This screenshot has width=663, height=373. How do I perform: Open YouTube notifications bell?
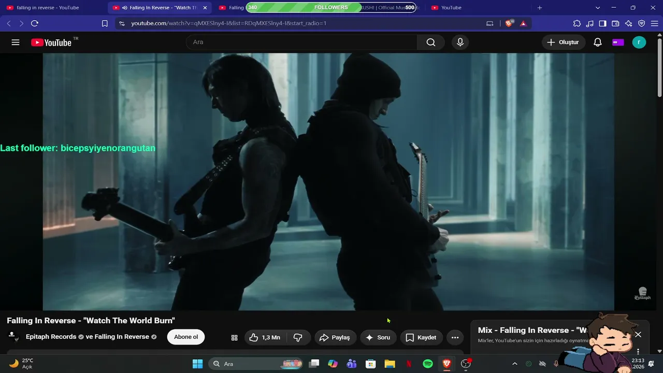coord(598,42)
